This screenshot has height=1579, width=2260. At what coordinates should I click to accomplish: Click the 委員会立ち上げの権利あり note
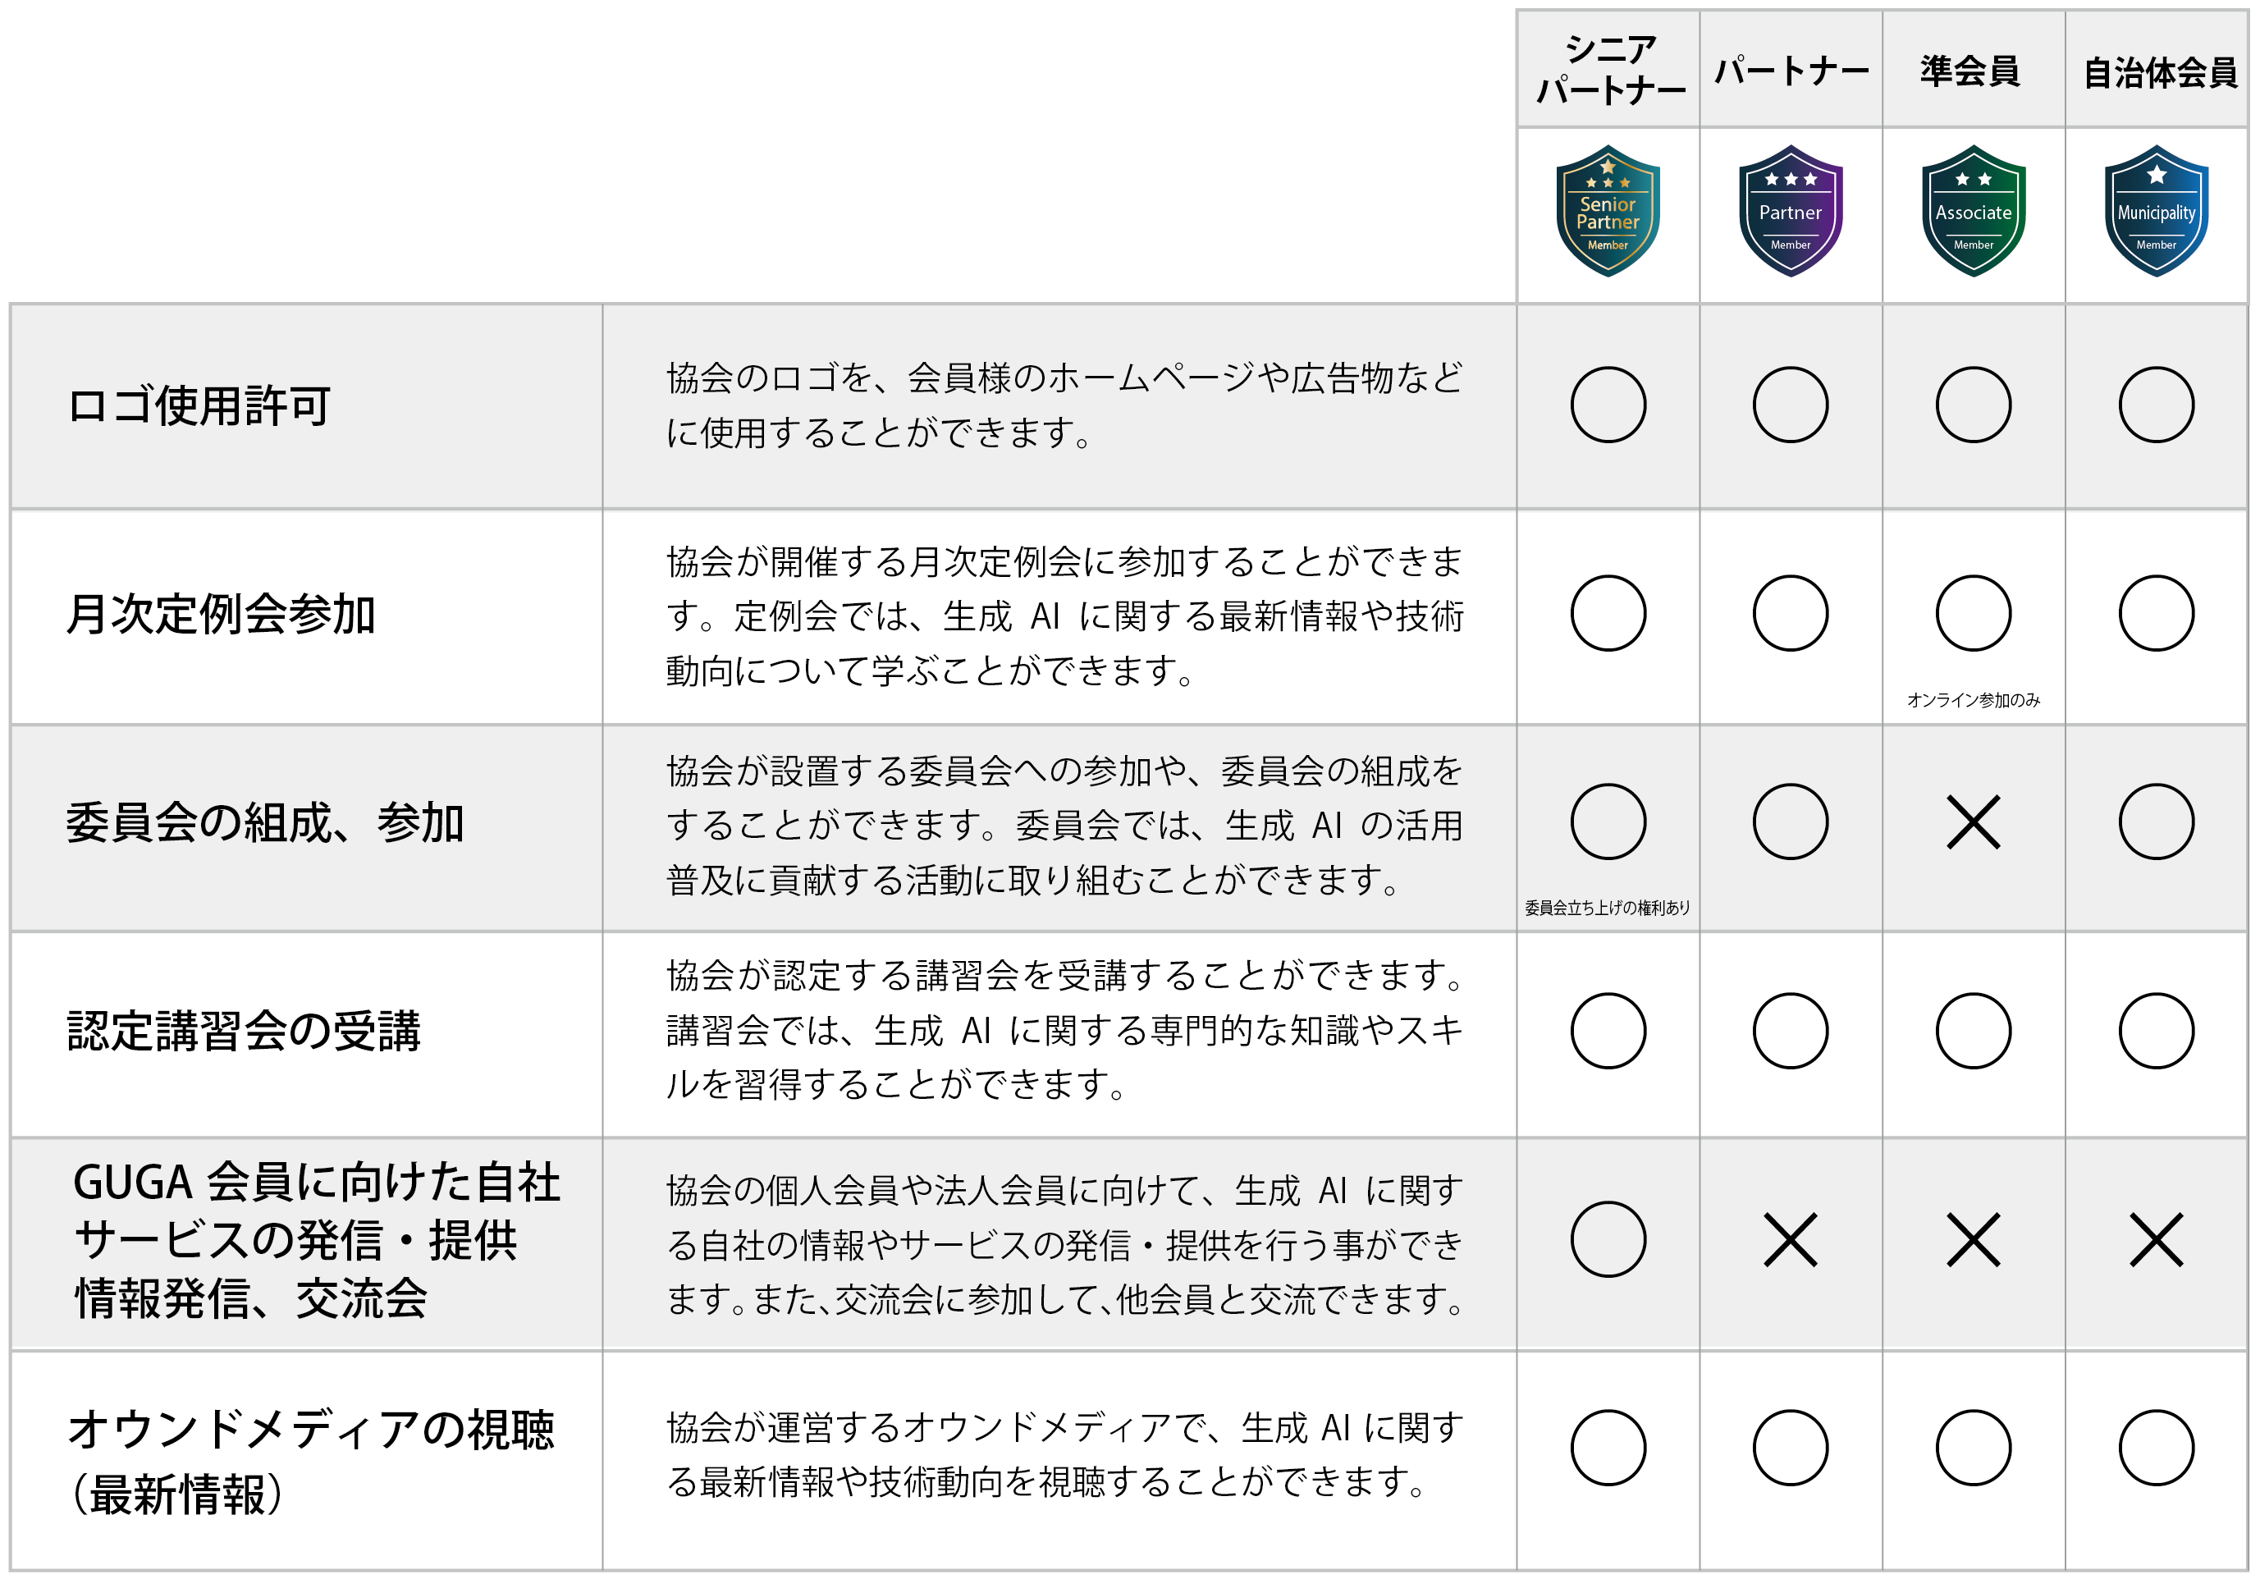pos(1607,908)
